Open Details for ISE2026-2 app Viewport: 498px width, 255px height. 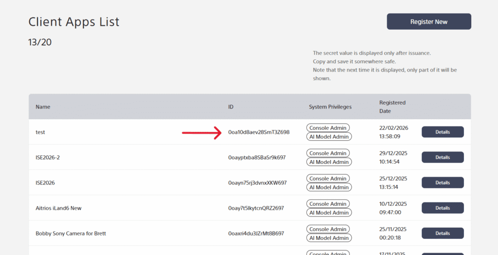[442, 157]
